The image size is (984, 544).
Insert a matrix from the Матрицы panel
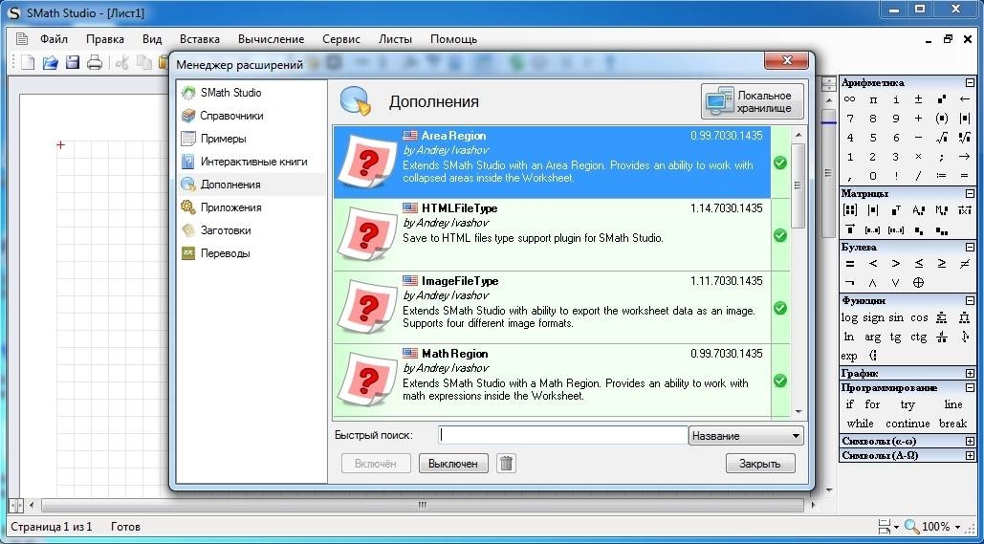850,210
